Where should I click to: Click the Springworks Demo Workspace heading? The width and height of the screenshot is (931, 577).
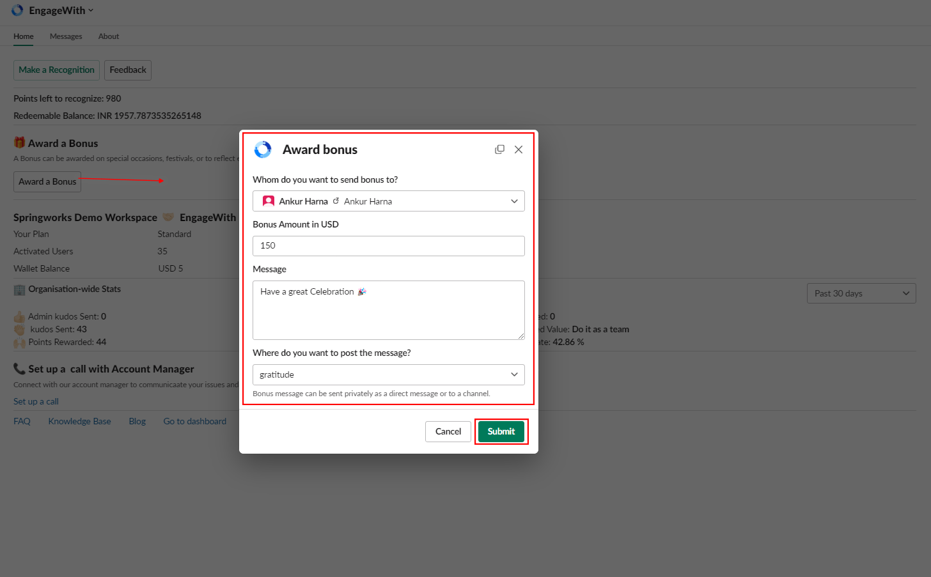click(85, 217)
